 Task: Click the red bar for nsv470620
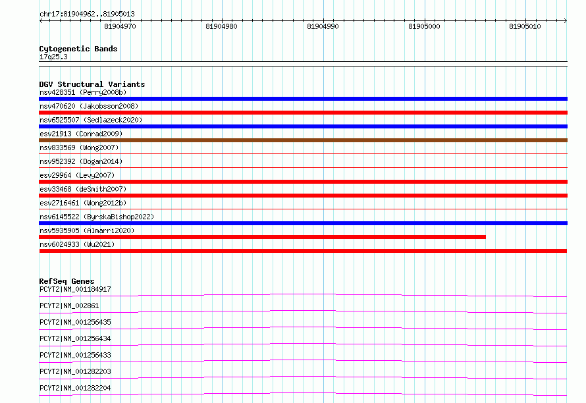tap(303, 113)
